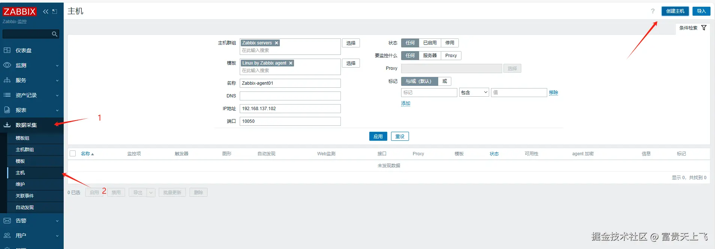This screenshot has width=715, height=249.
Task: Click the 服务 services icon
Action: point(7,80)
